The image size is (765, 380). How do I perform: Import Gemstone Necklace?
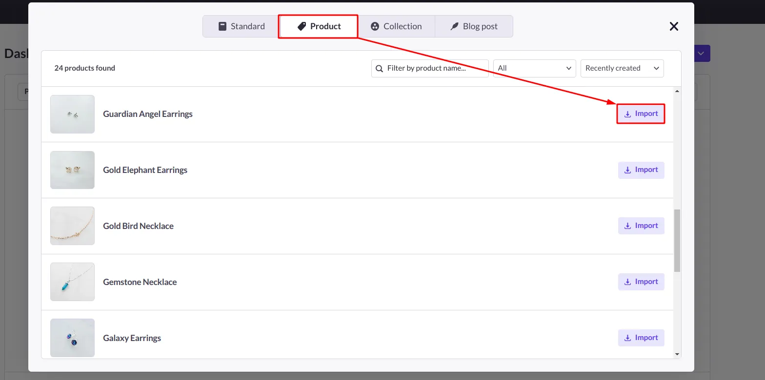pyautogui.click(x=641, y=282)
